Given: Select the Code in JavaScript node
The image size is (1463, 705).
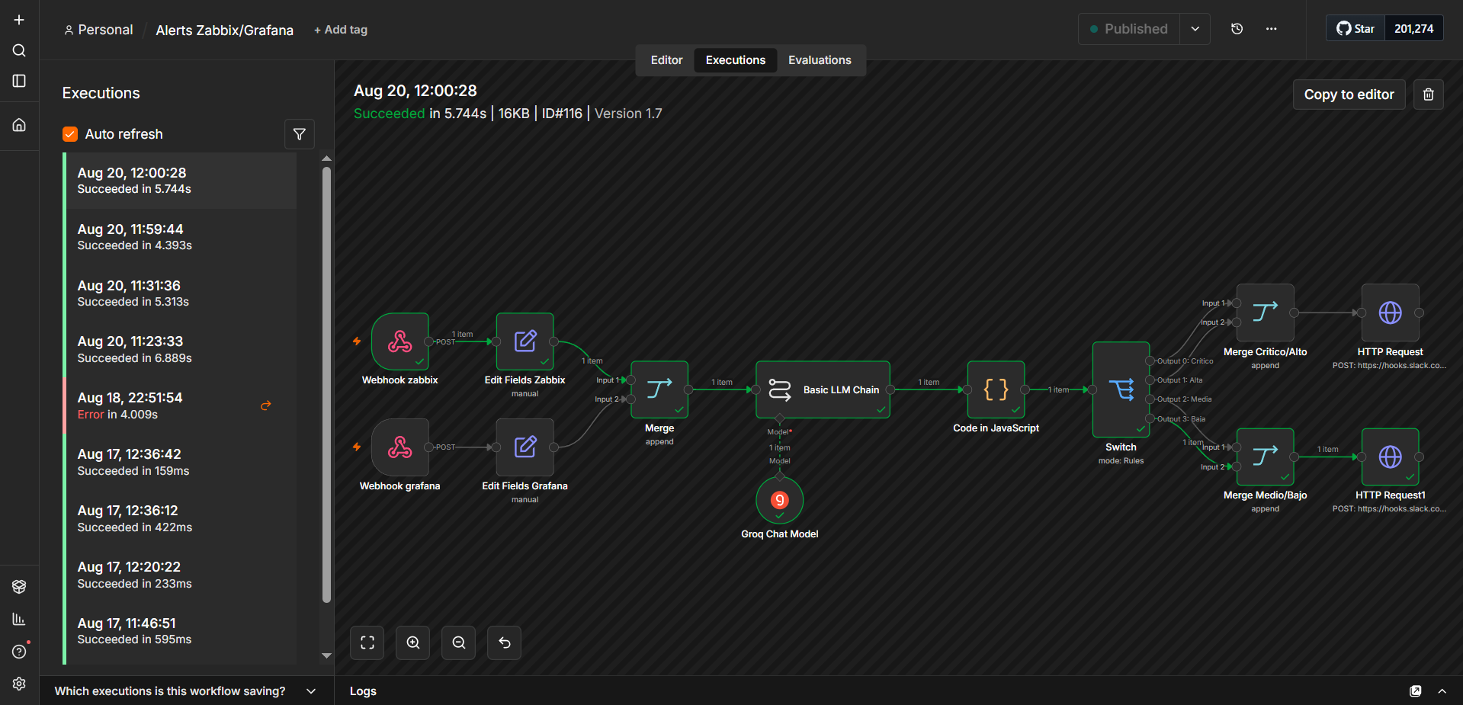Looking at the screenshot, I should tap(996, 389).
